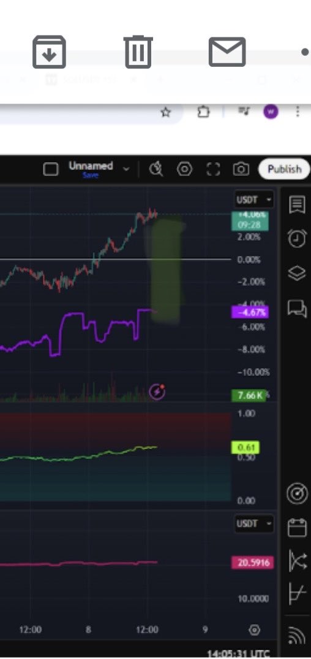The height and width of the screenshot is (659, 311).
Task: Click the 7.66 K volume label
Action: [x=249, y=395]
